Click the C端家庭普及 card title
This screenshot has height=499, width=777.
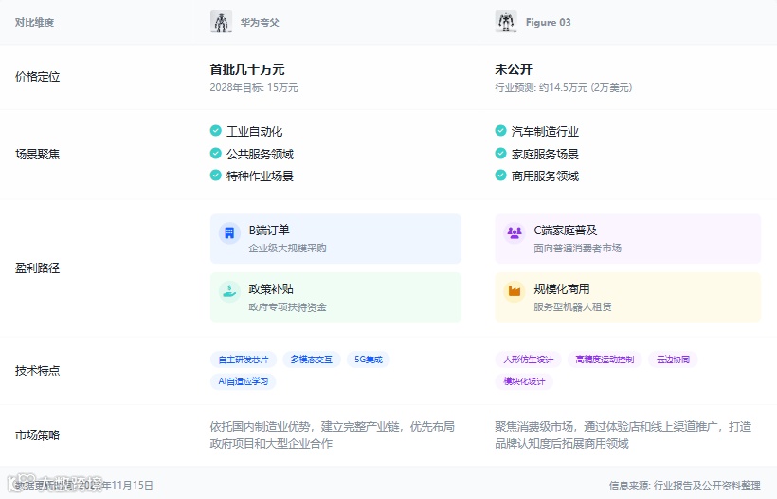click(x=566, y=231)
